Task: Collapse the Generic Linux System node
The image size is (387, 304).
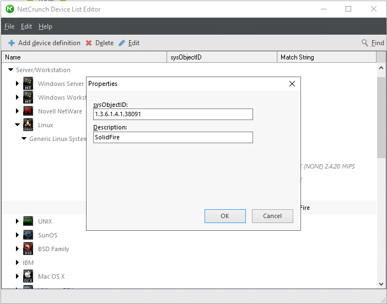Action: (x=24, y=139)
